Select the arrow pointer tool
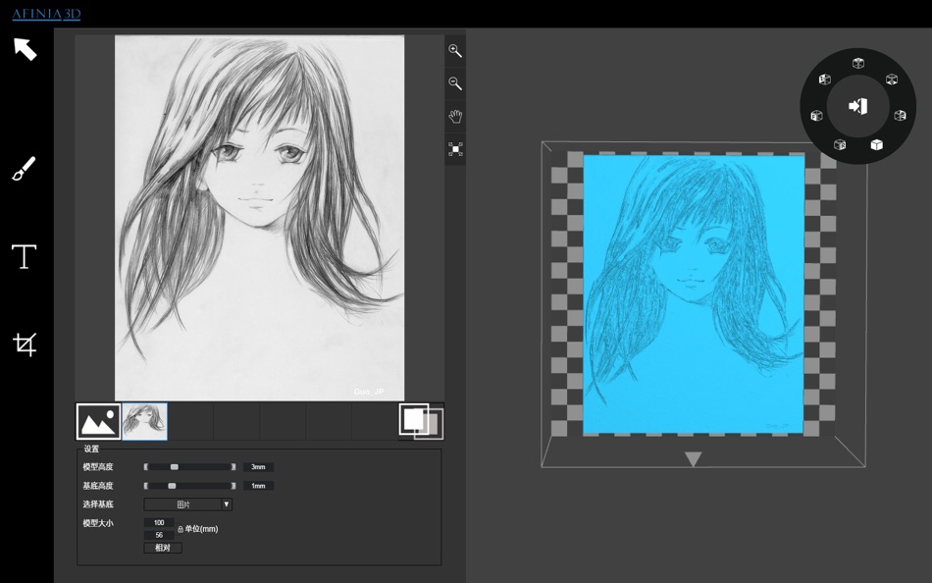This screenshot has height=583, width=932. 25,49
